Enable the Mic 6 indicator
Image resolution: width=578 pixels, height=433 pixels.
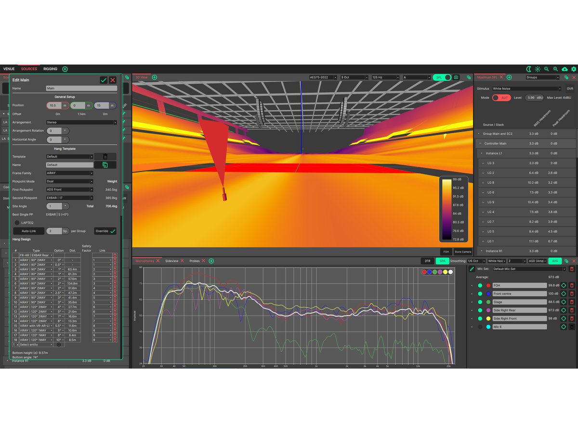480,327
